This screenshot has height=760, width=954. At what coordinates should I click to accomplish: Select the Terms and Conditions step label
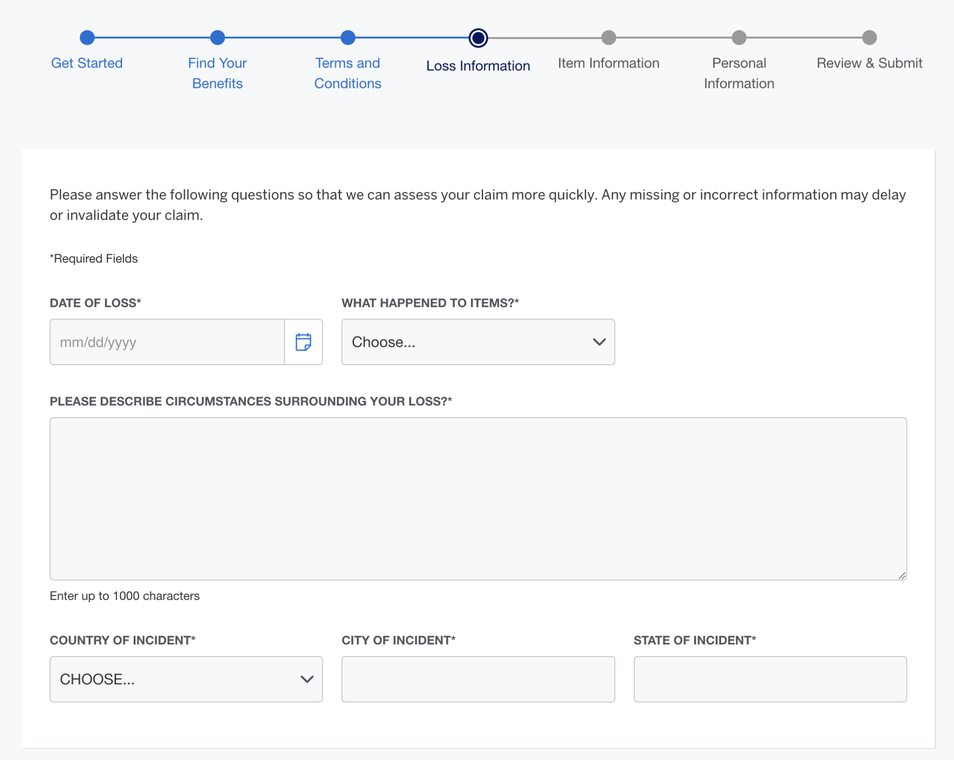348,73
